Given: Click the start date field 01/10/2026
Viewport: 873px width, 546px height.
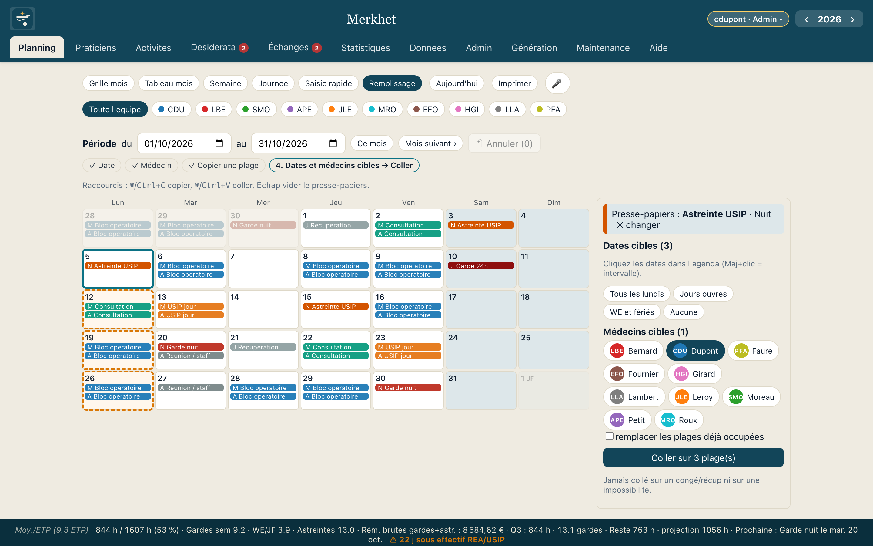Looking at the screenshot, I should pos(184,143).
